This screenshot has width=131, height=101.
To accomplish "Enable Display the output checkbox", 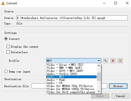I will (x=8, y=46).
